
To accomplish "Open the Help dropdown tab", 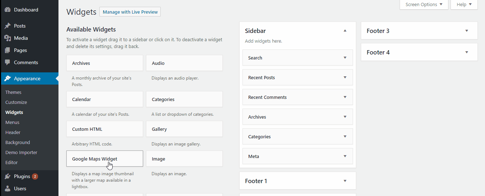I will 464,5.
